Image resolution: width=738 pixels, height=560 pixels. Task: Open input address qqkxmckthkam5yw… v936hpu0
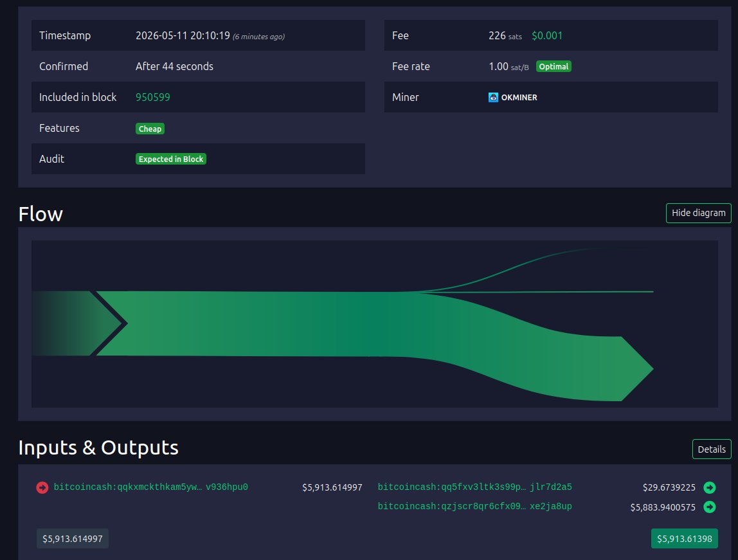150,487
